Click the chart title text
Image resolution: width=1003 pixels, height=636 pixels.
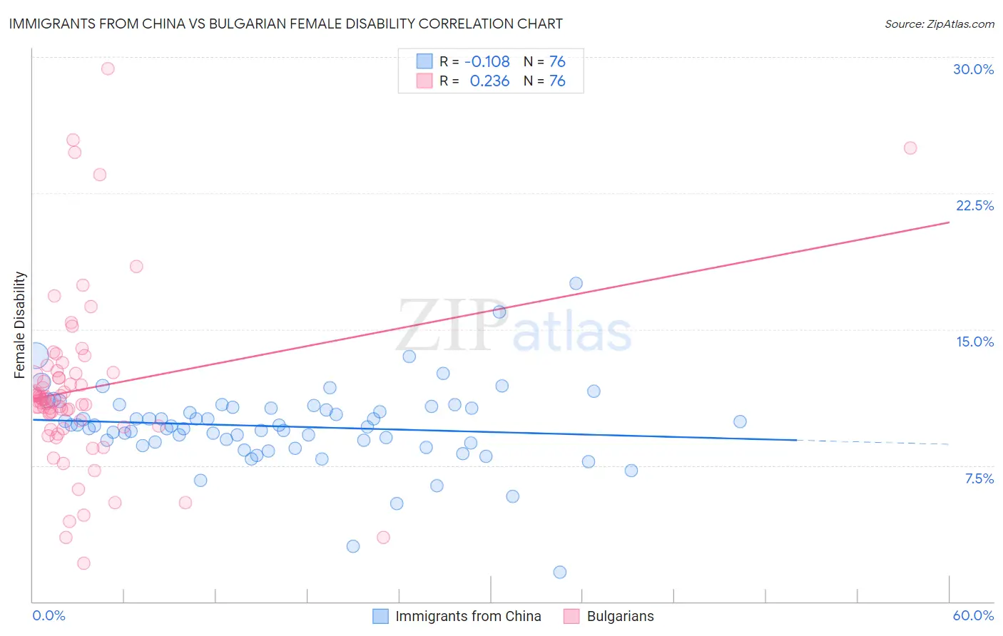tap(286, 24)
